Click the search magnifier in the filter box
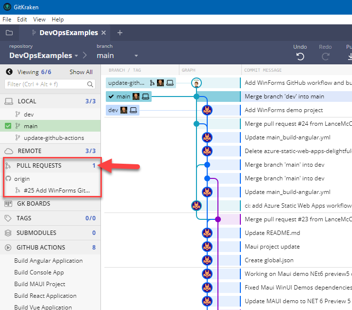352x310 pixels. tap(90, 84)
